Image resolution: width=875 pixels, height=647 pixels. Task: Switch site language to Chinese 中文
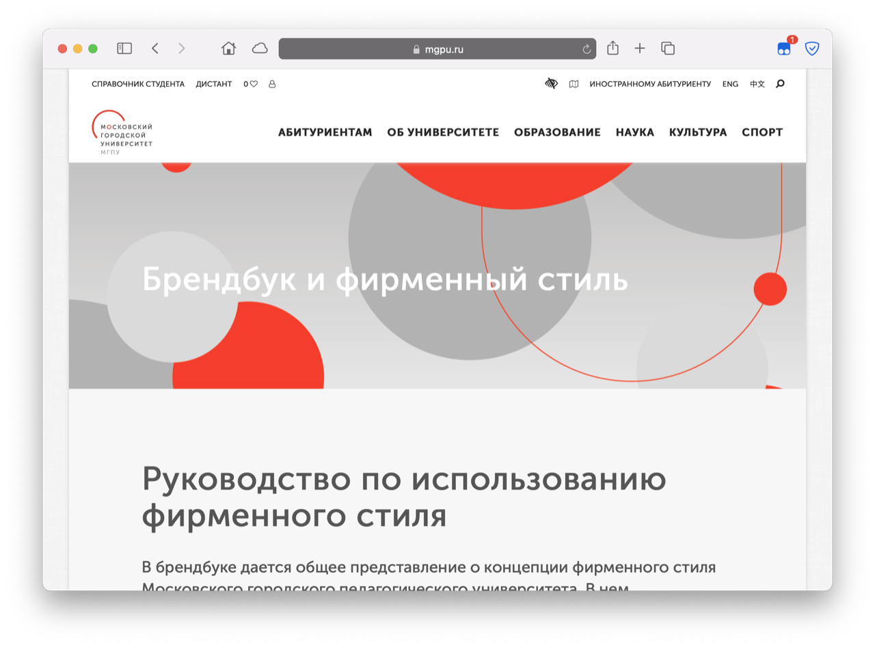point(757,84)
